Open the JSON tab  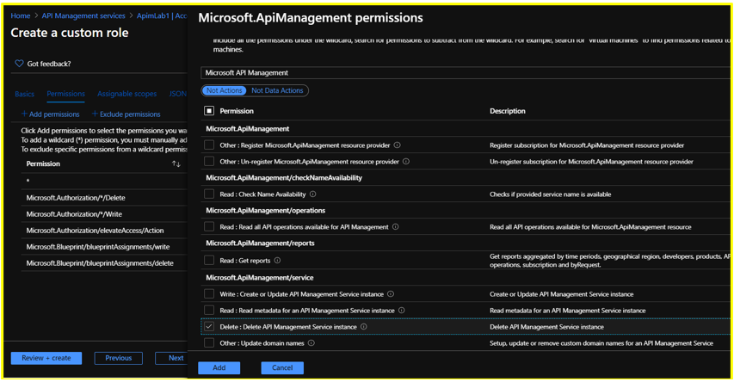pyautogui.click(x=178, y=94)
